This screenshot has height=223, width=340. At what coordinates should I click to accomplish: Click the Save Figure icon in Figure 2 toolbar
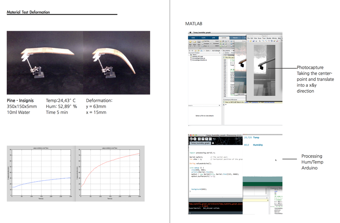[253, 41]
